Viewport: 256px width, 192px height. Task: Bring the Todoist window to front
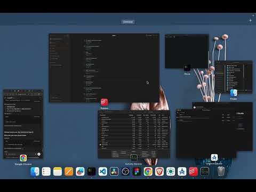(x=104, y=68)
